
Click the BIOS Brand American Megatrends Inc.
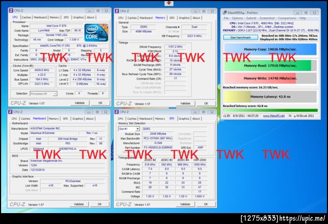(x=67, y=161)
